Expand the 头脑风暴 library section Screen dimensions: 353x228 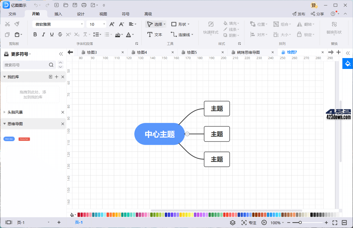point(5,112)
